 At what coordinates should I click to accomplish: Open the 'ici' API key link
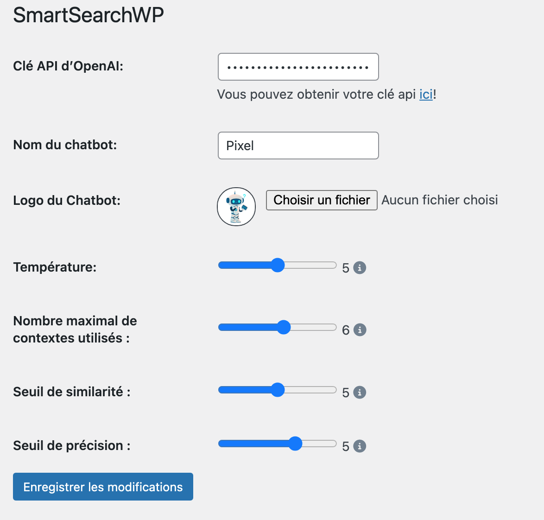[426, 95]
